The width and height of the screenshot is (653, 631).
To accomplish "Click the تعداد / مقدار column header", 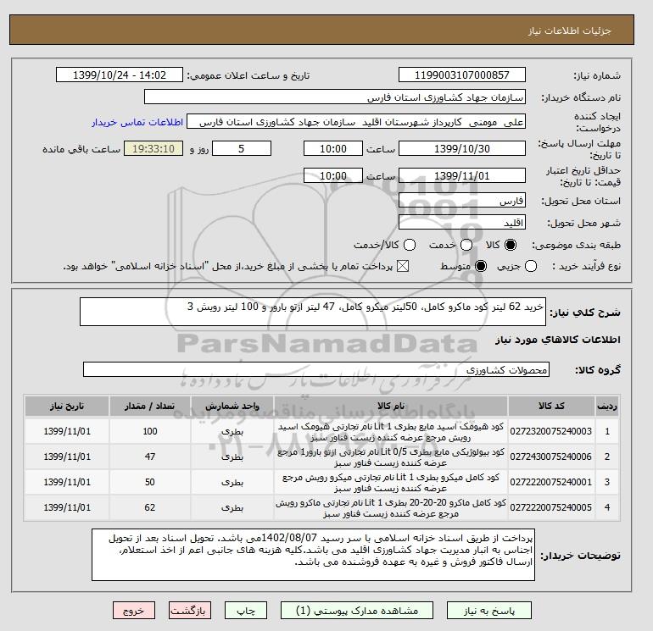I will pos(150,406).
